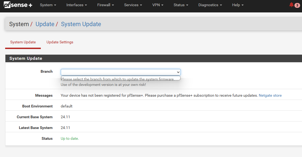Image resolution: width=302 pixels, height=157 pixels.
Task: Click the 'System' breadcrumb text
Action: point(19,24)
